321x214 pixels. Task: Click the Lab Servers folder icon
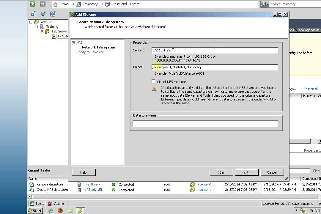pos(48,31)
